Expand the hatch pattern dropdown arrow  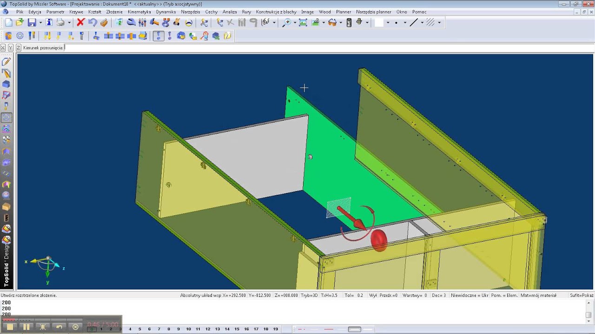439,22
